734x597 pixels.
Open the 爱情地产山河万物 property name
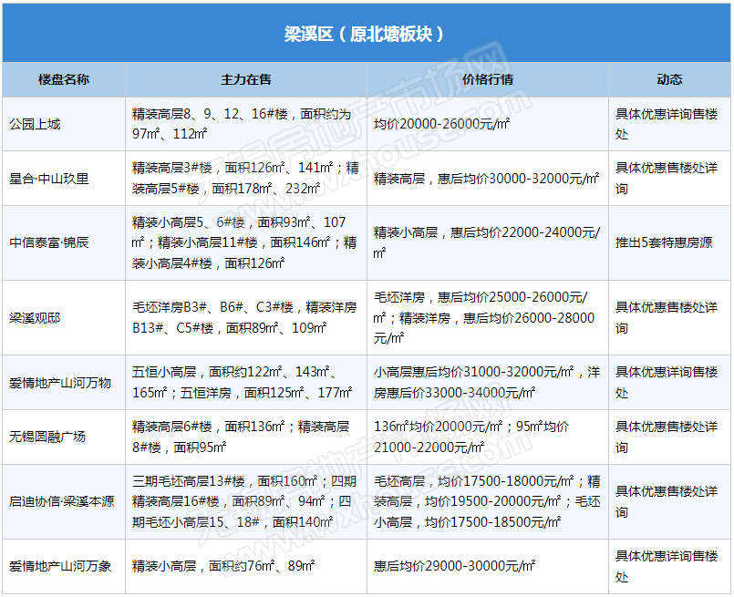click(x=60, y=382)
